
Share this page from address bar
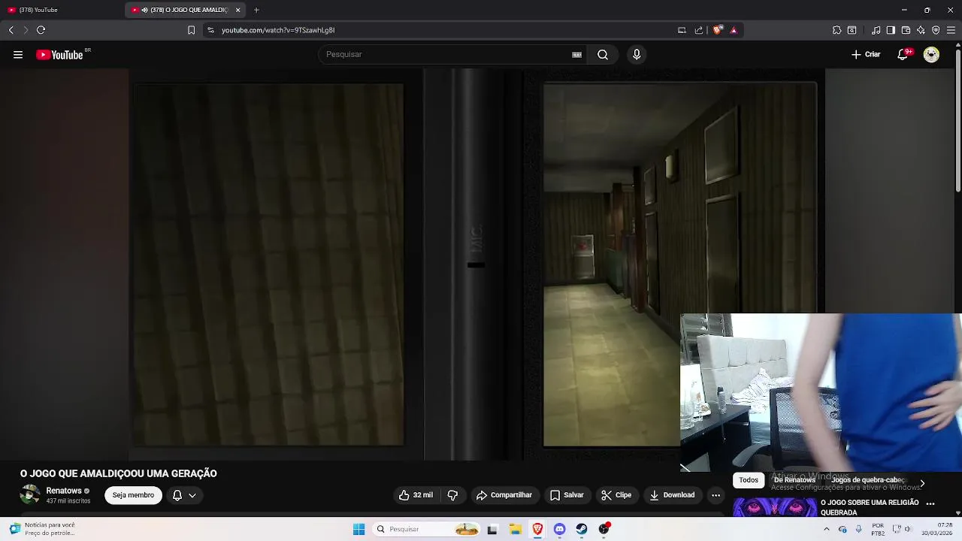click(699, 30)
